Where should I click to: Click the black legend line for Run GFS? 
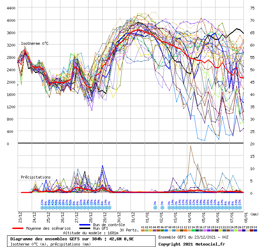pyautogui.click(x=85, y=228)
